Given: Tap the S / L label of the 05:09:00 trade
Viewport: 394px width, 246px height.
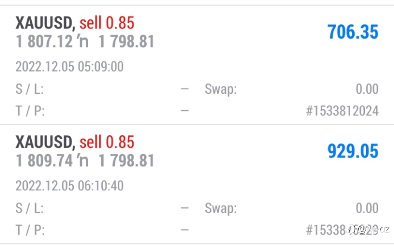Looking at the screenshot, I should pyautogui.click(x=30, y=89).
